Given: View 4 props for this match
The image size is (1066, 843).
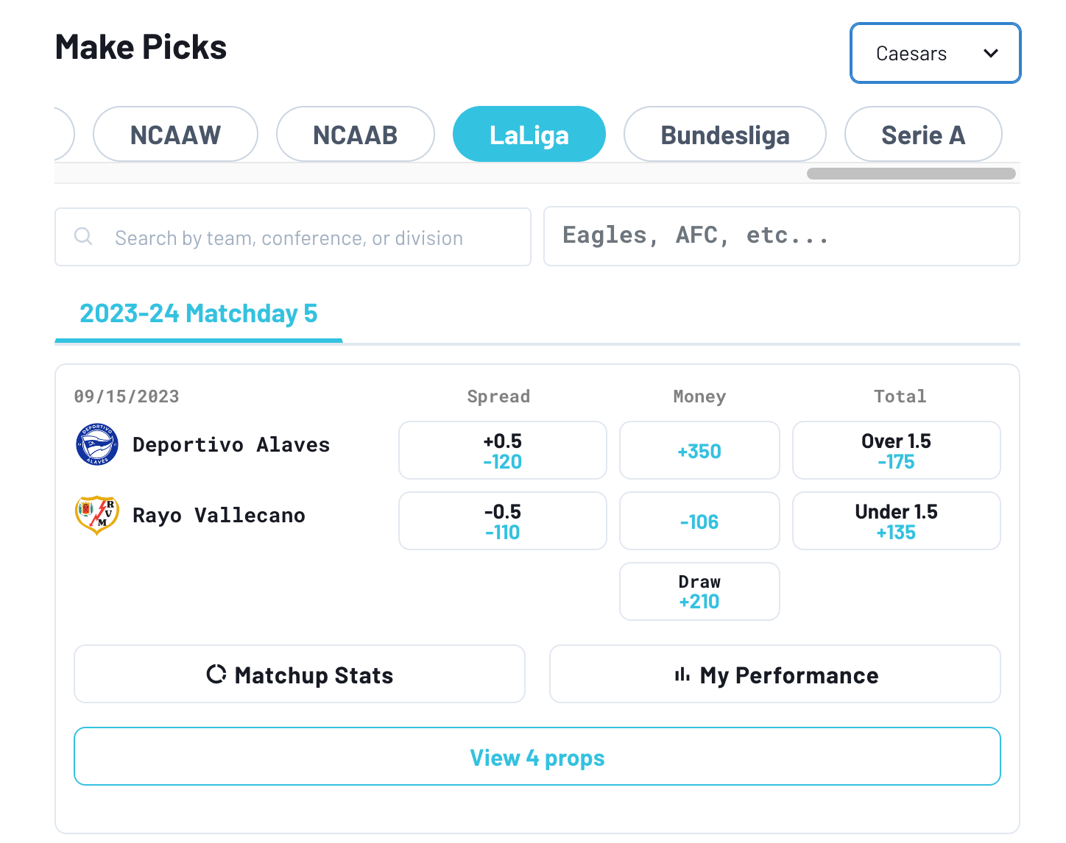Looking at the screenshot, I should (537, 756).
